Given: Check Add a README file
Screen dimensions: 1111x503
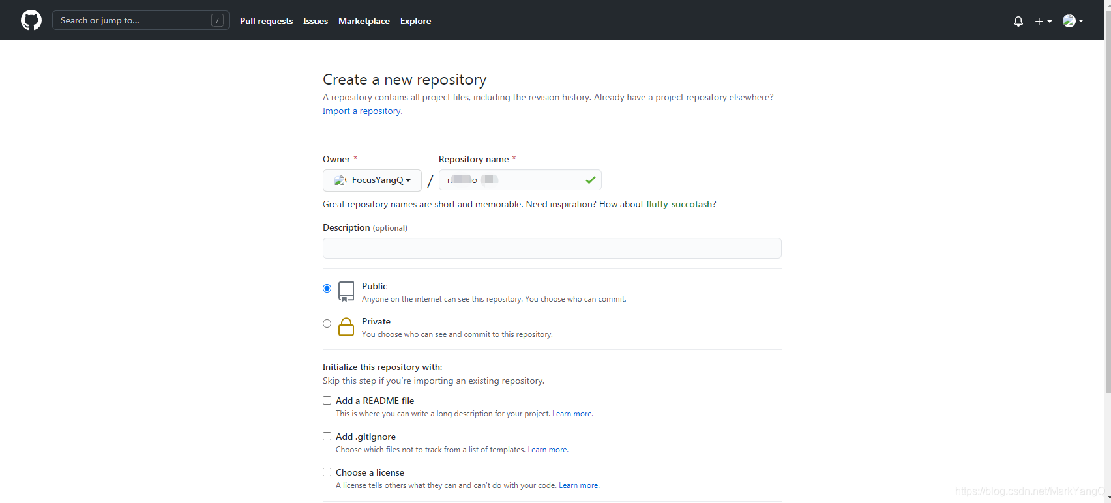Looking at the screenshot, I should pos(327,401).
